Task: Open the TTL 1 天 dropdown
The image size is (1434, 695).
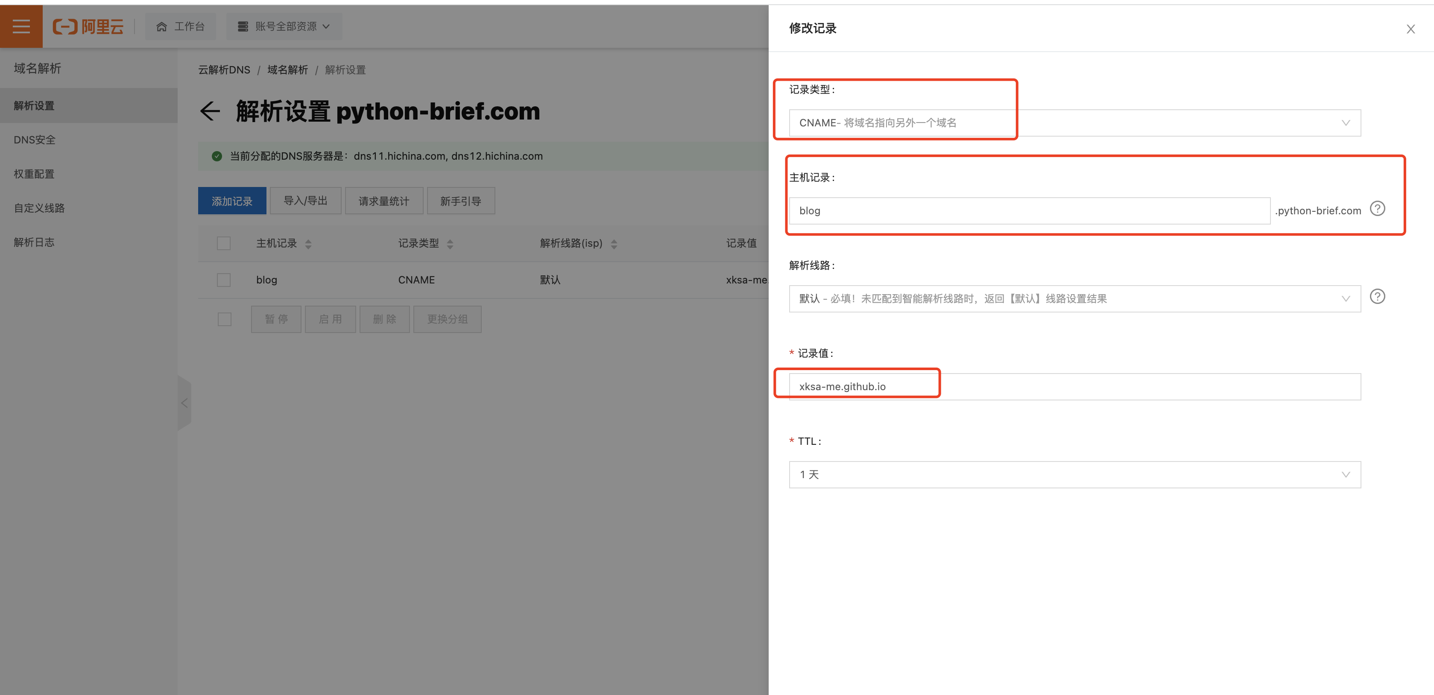Action: pos(1074,475)
